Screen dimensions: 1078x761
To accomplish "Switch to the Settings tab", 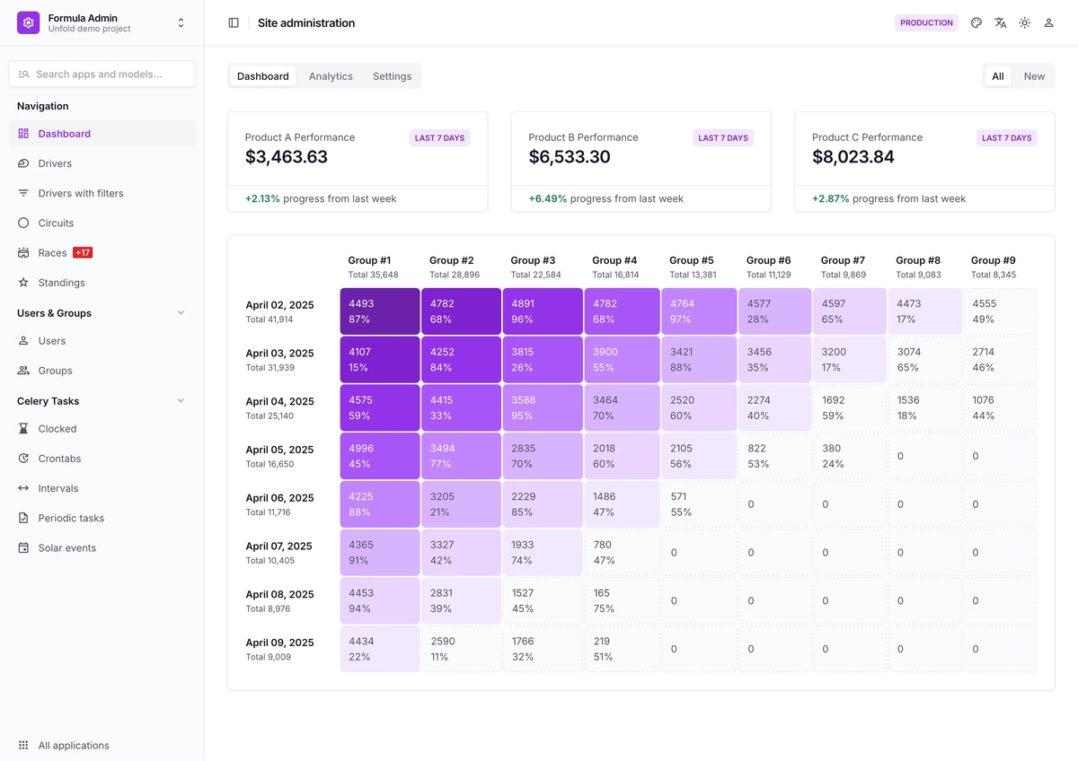I will pos(393,76).
